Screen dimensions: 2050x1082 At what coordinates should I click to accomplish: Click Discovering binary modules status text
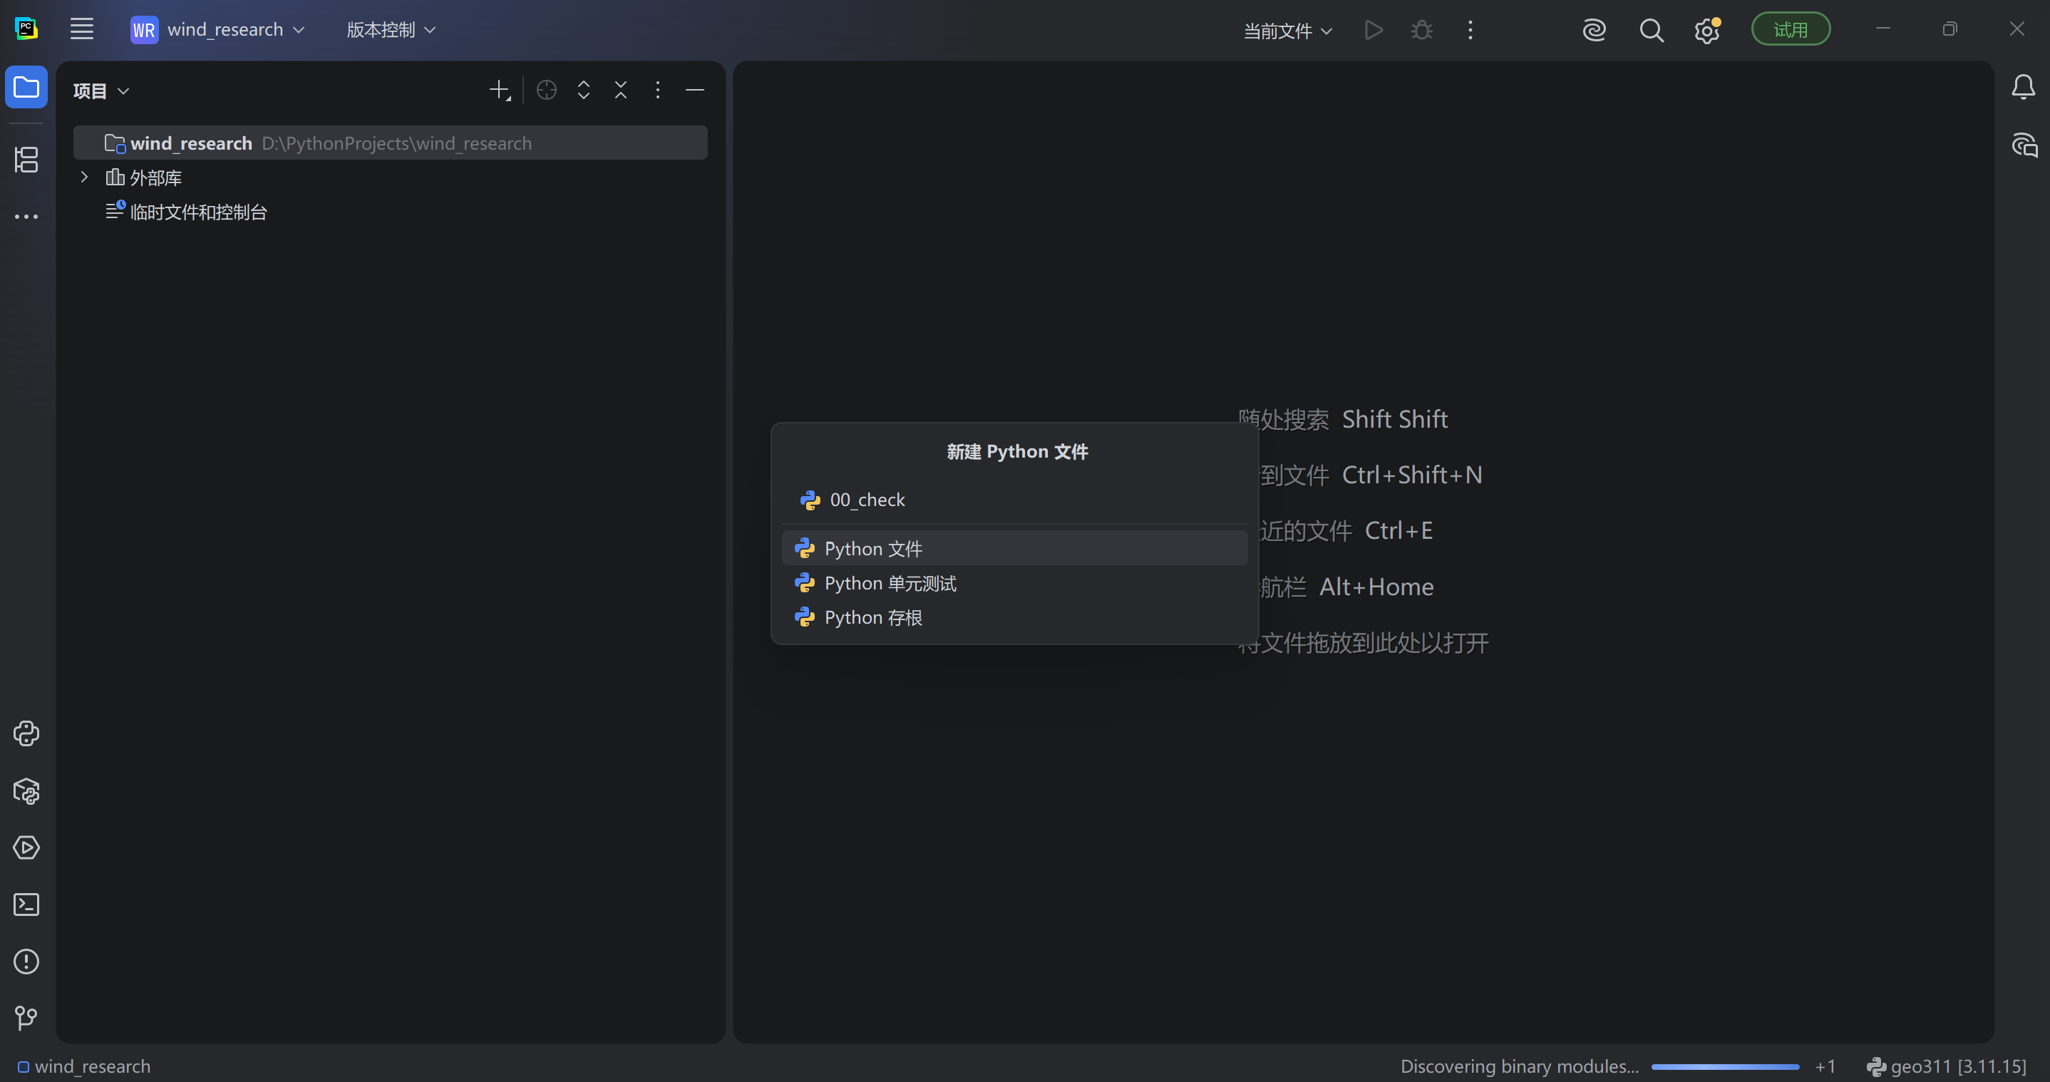point(1519,1066)
